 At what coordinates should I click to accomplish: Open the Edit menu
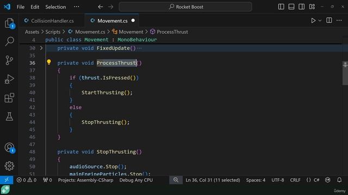pyautogui.click(x=35, y=7)
